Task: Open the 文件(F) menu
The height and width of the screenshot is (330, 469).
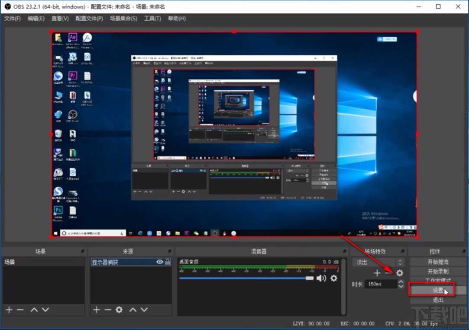Action: 12,19
